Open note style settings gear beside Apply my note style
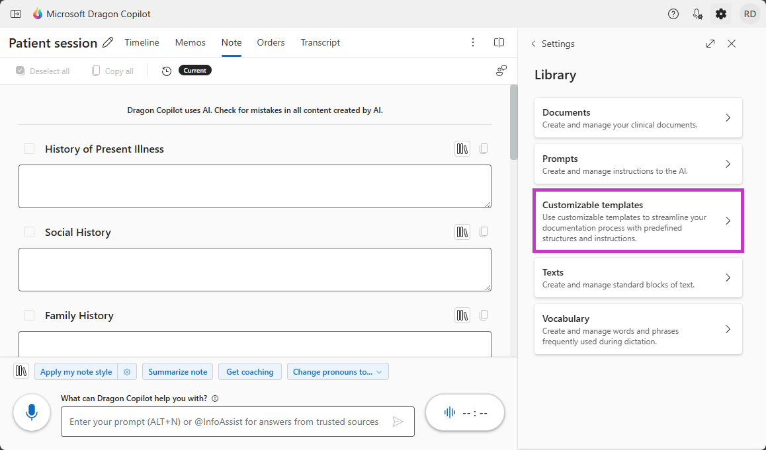This screenshot has height=450, width=766. pos(126,371)
